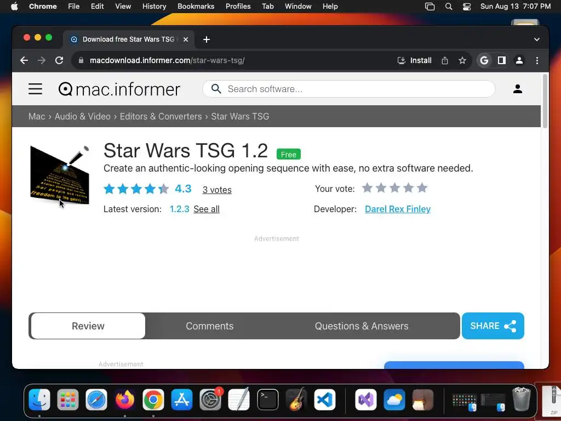Click the lock icon in the address bar
Viewport: 561px width, 421px height.
click(81, 60)
